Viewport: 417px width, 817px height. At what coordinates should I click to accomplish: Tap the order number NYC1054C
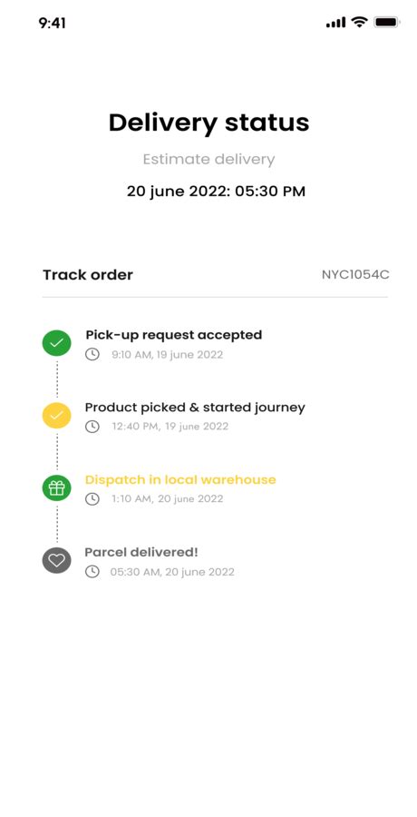tap(355, 274)
